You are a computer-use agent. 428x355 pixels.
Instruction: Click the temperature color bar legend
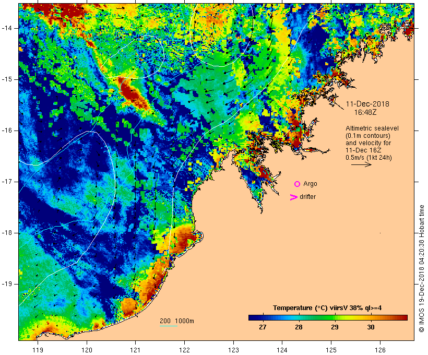click(x=328, y=317)
